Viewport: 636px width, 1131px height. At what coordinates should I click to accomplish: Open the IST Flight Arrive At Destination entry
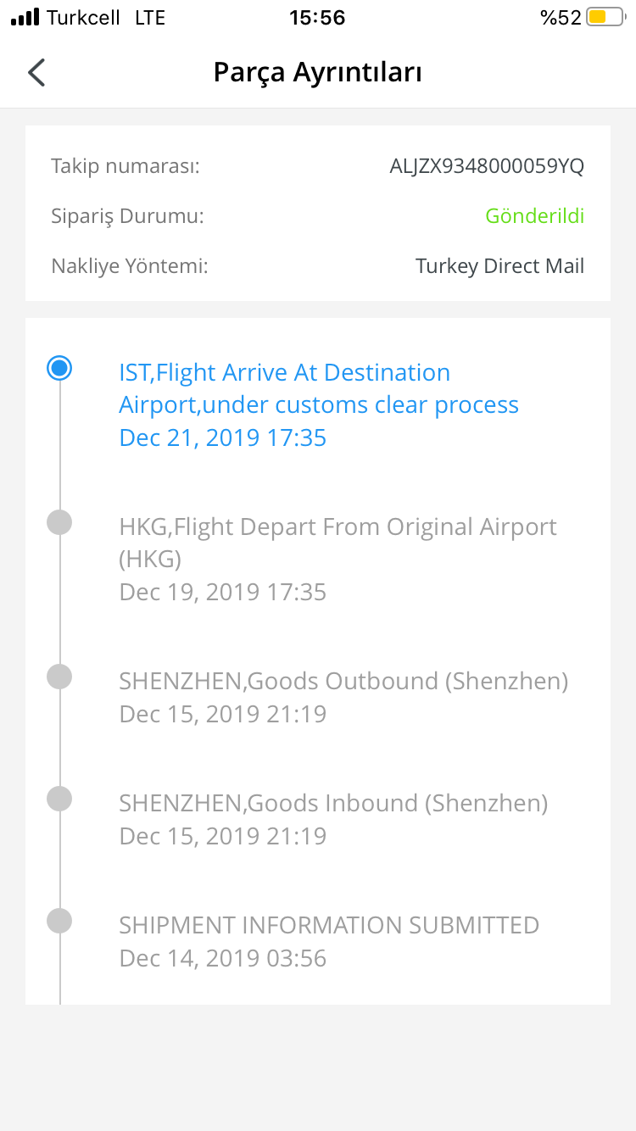[x=319, y=405]
